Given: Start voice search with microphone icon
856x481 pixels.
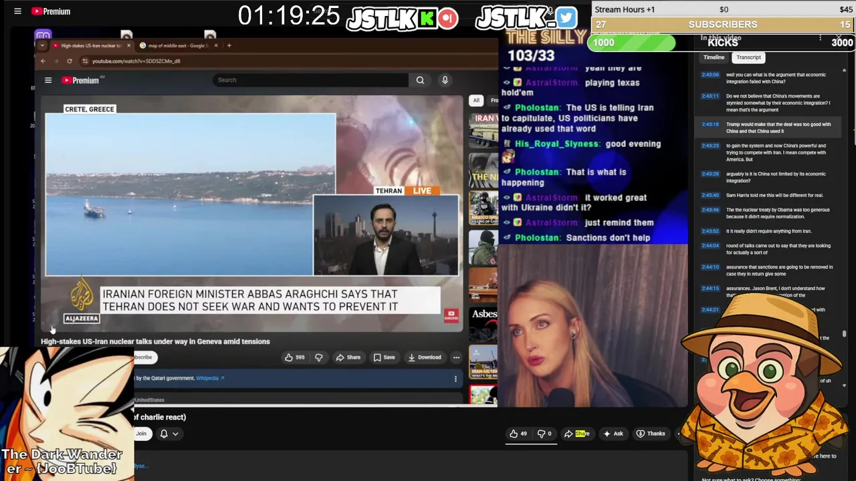Looking at the screenshot, I should [x=445, y=80].
